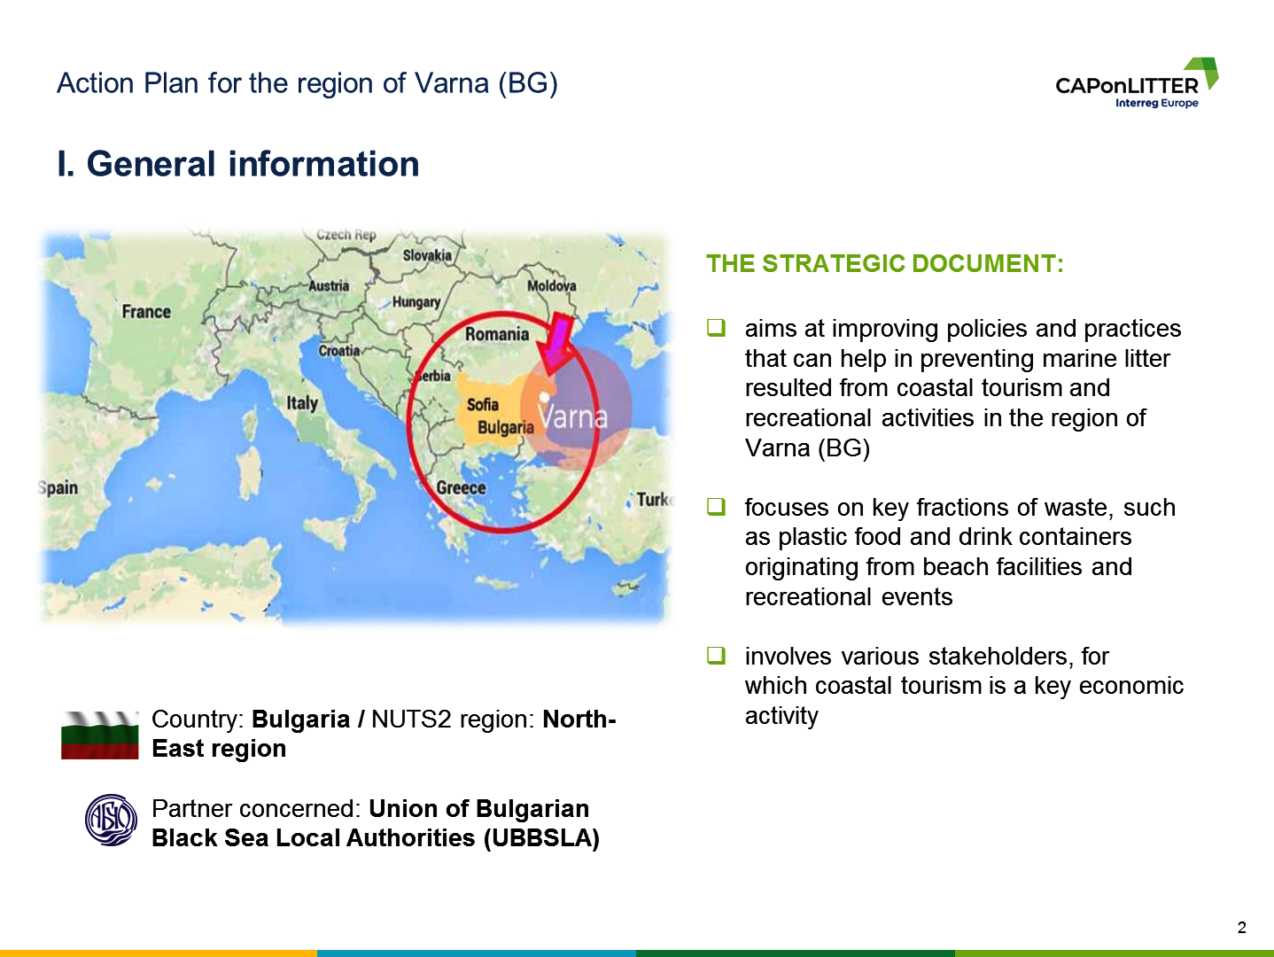The height and width of the screenshot is (957, 1274).
Task: Click the Bulgarian flag icon
Action: point(100,735)
